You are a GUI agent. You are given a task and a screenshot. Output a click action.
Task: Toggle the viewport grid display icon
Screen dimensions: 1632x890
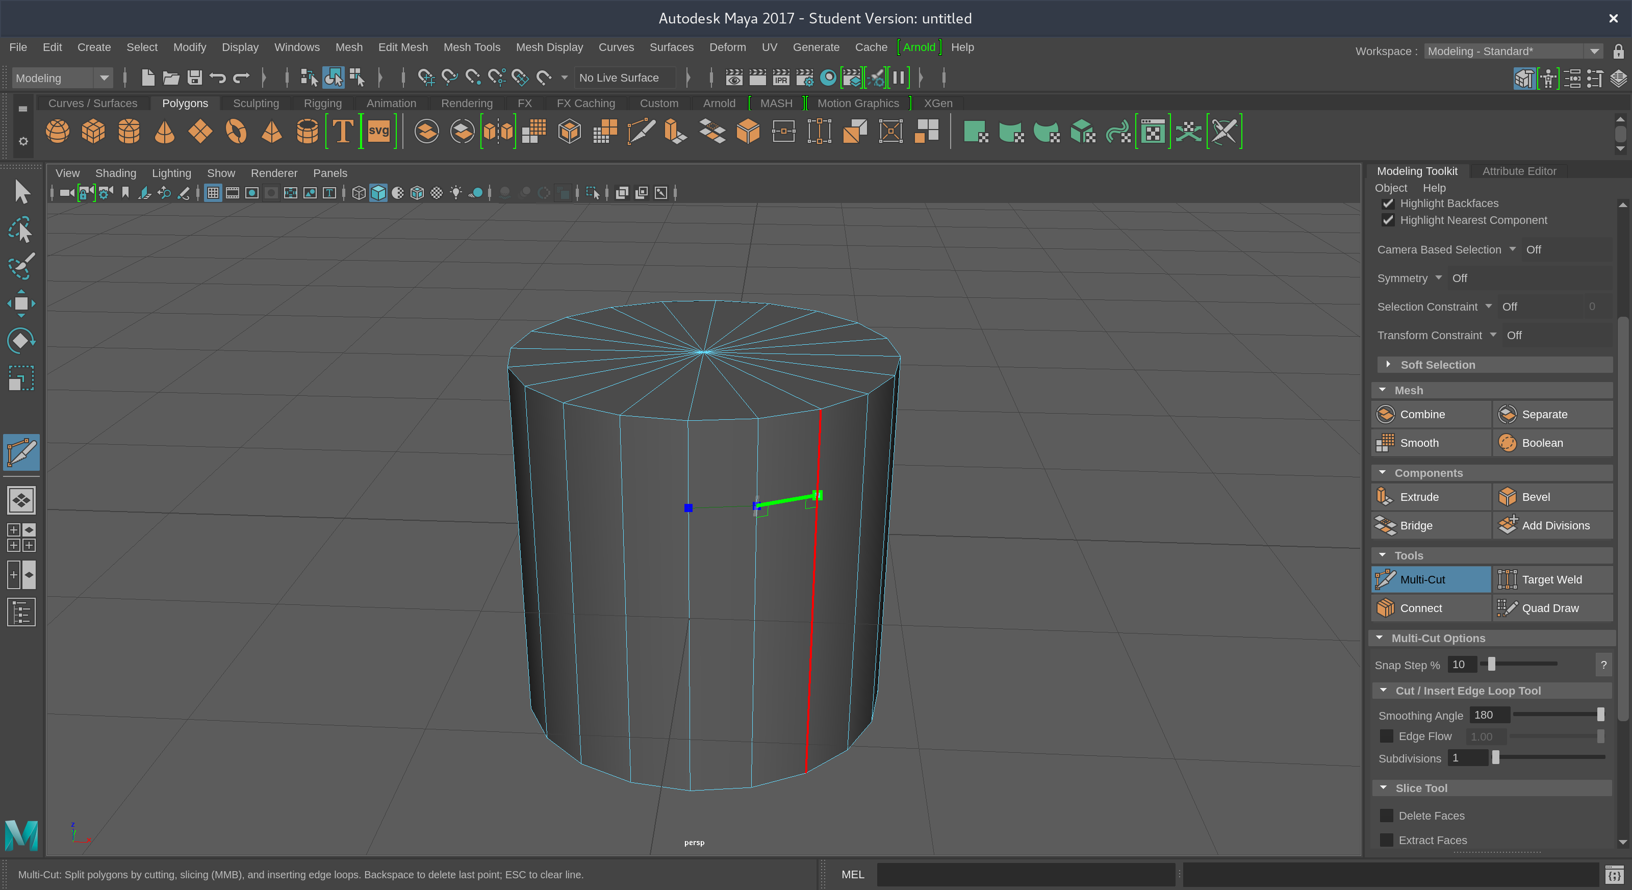coord(213,193)
